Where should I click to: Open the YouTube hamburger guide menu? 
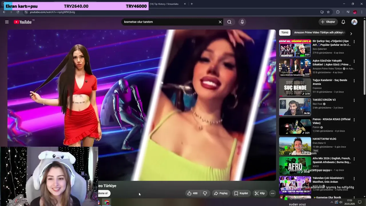pyautogui.click(x=7, y=22)
